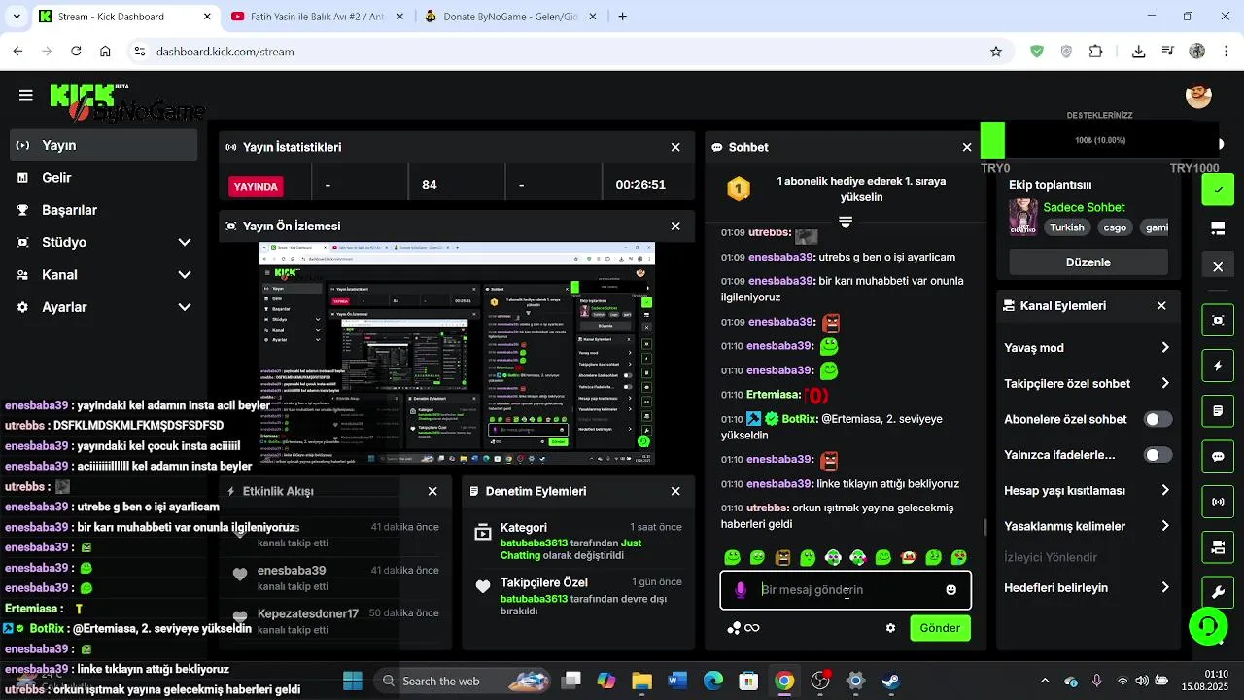Viewport: 1244px width, 700px height.
Task: Open Steam from the taskbar
Action: pos(891,681)
